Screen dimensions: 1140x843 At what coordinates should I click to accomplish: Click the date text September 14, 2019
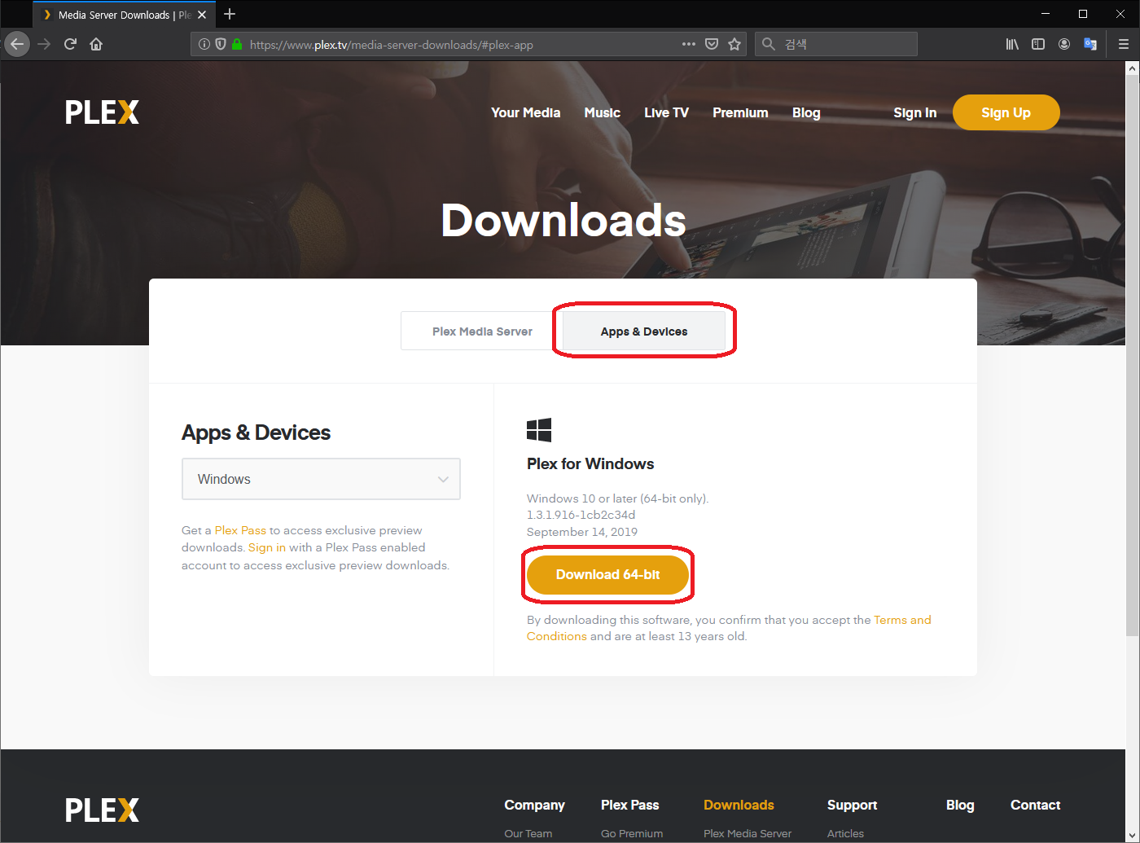[x=582, y=532]
